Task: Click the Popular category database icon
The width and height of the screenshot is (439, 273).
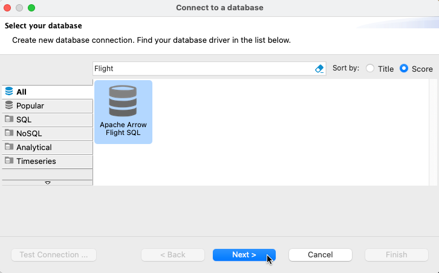Action: pos(9,105)
